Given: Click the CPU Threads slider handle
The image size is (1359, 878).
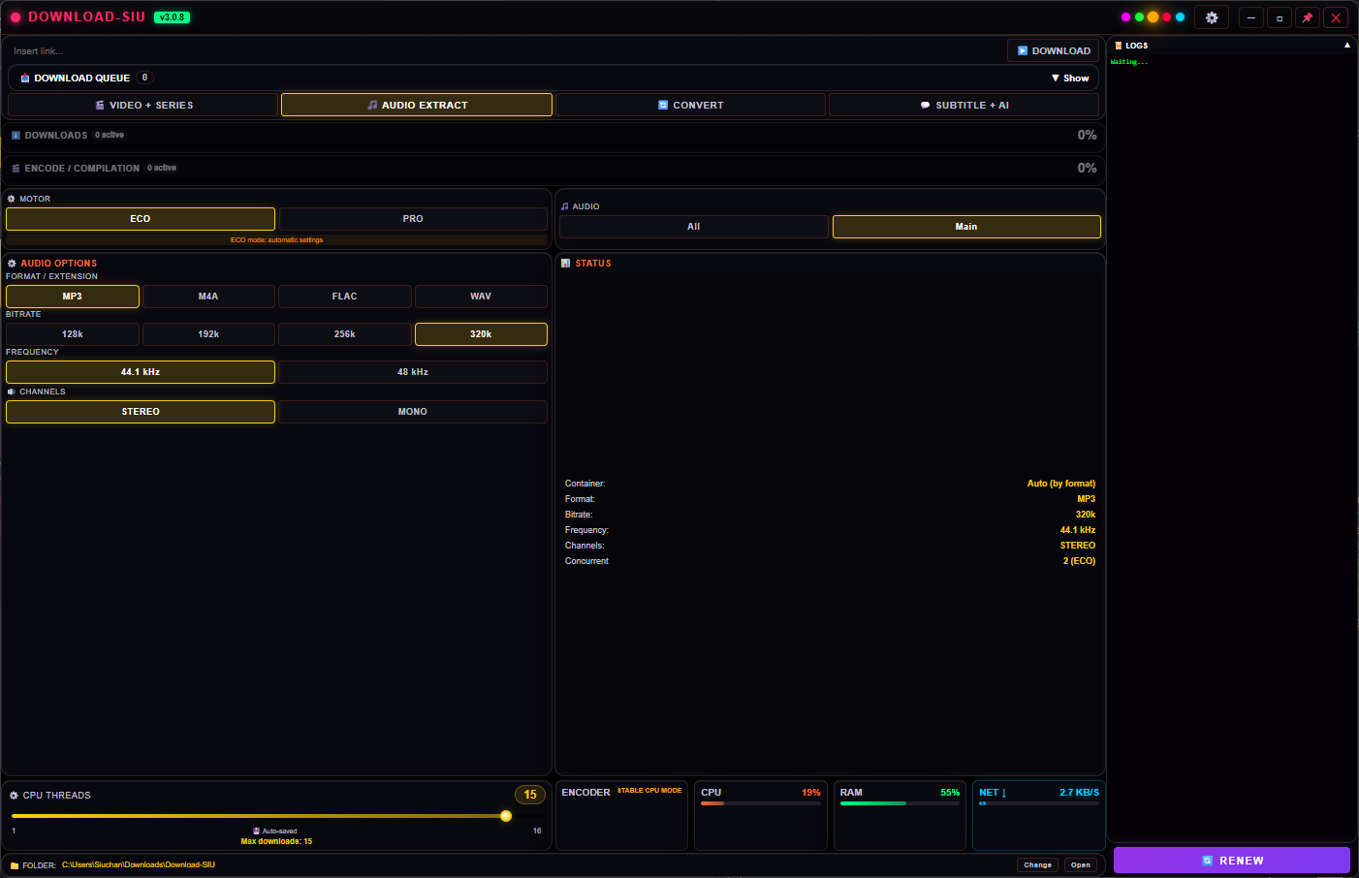Looking at the screenshot, I should (506, 816).
